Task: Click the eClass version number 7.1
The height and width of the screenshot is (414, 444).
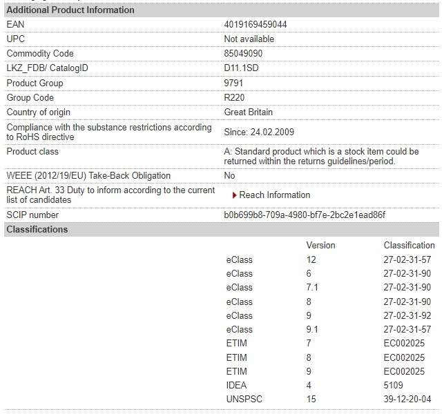Action: [312, 288]
